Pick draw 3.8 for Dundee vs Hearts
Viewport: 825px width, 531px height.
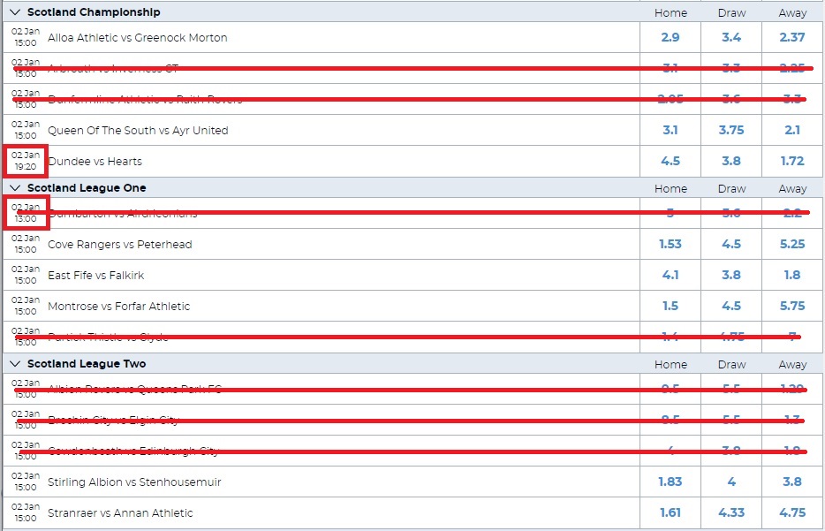(731, 161)
